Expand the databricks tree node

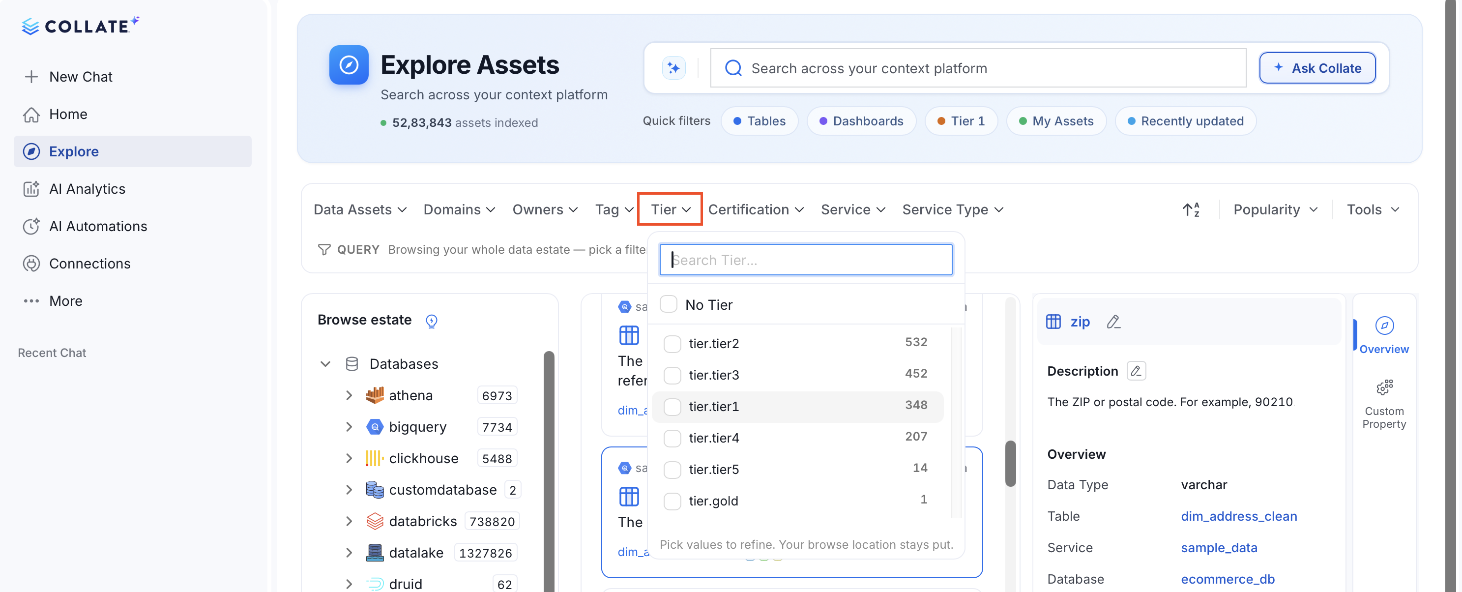pyautogui.click(x=349, y=521)
